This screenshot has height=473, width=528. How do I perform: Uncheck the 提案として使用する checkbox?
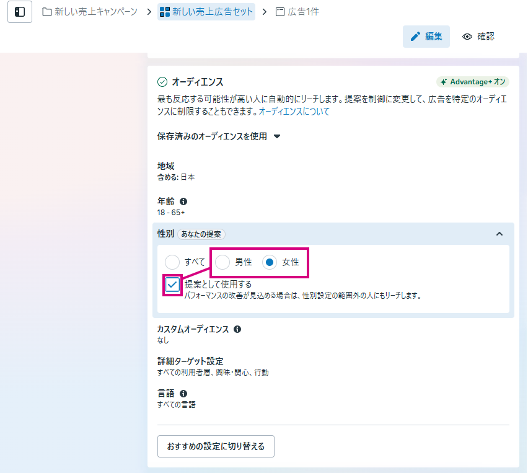click(172, 285)
